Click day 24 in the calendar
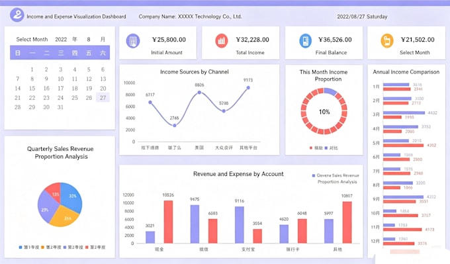The image size is (450, 264). tap(60, 97)
